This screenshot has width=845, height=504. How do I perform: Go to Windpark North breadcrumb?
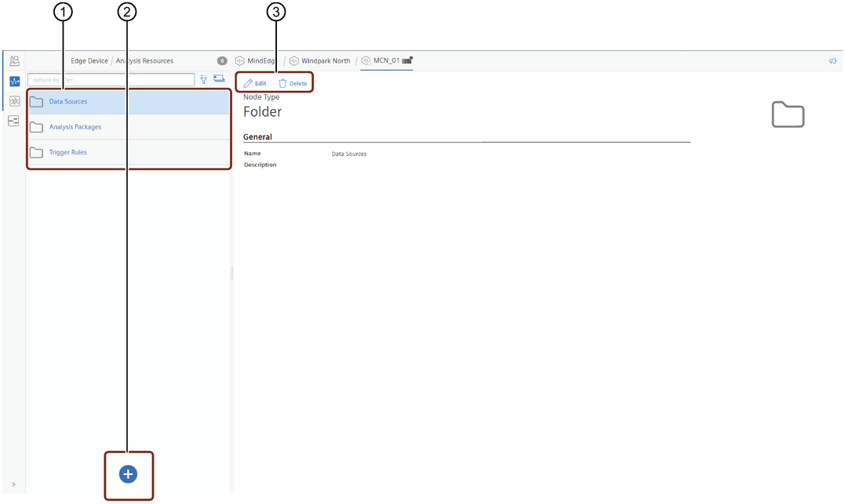point(326,61)
